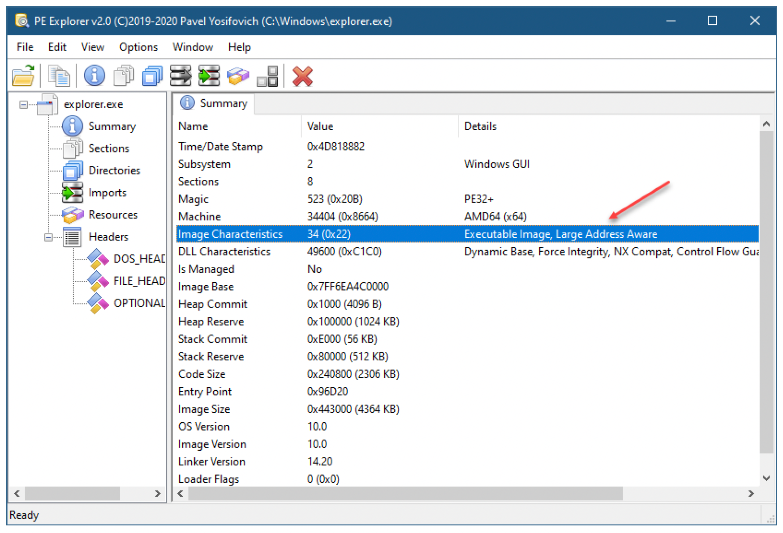Switch to the Summary tab
783x533 pixels.
[214, 103]
